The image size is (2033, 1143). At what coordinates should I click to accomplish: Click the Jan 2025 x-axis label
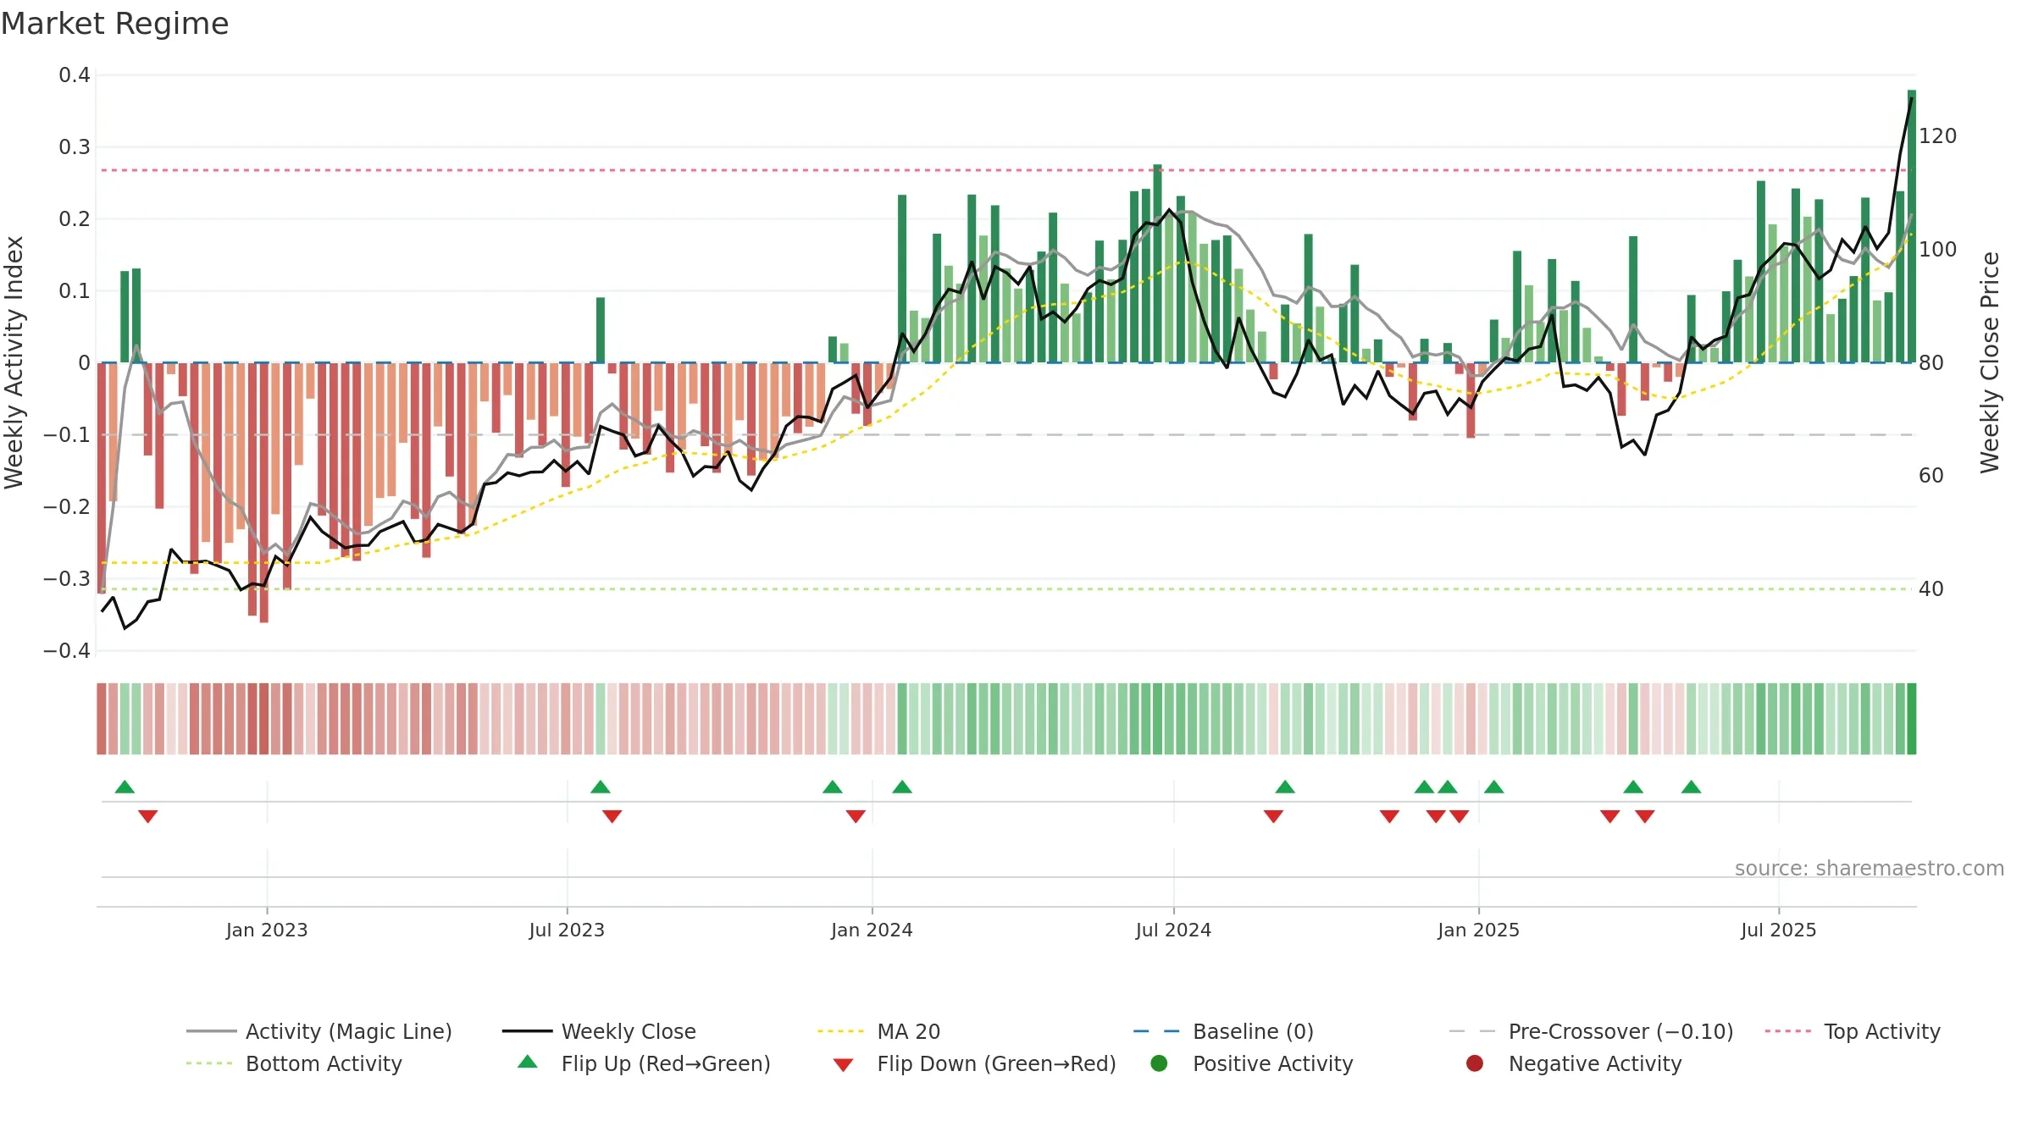coord(1478,930)
